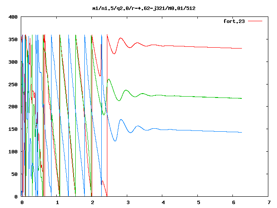Click x-axis label 3
The width and height of the screenshot is (277, 208).
point(128,202)
